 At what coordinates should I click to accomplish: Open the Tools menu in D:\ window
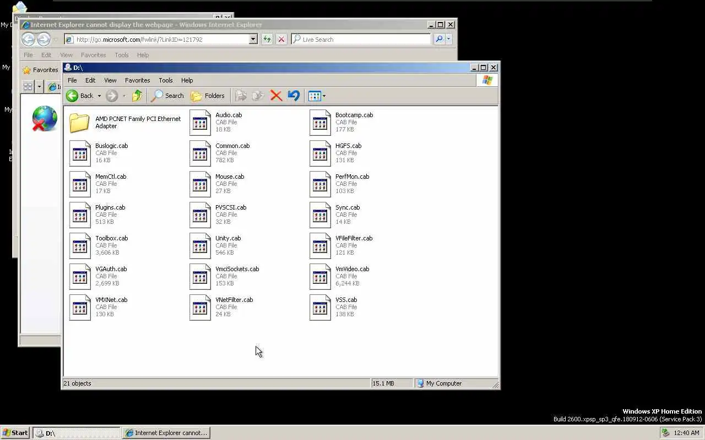click(x=165, y=80)
